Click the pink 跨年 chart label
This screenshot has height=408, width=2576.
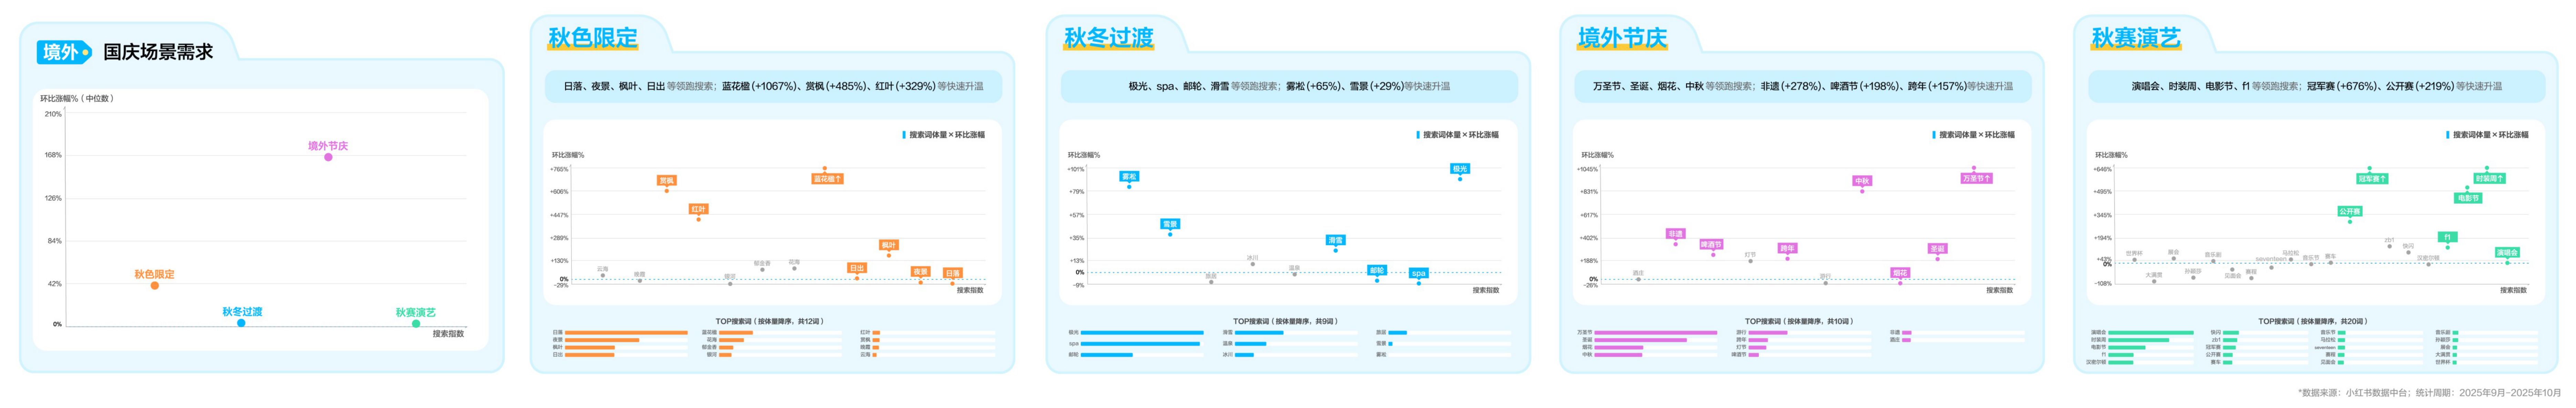click(1787, 248)
